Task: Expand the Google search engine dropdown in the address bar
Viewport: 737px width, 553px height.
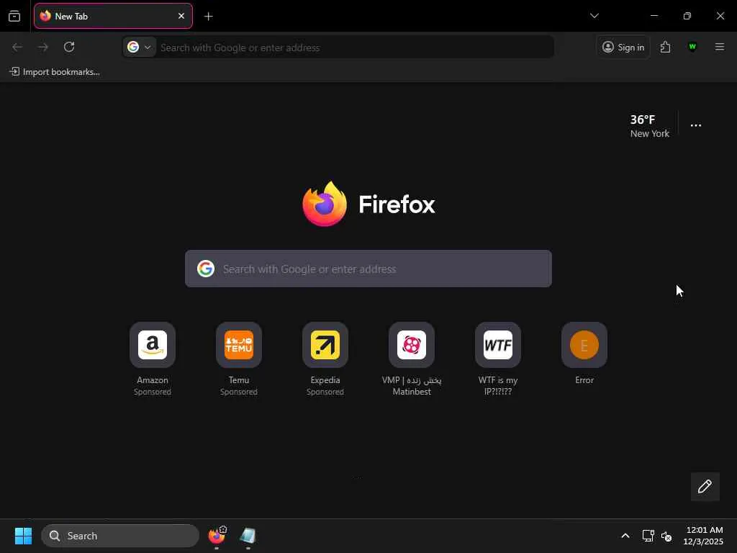Action: (140, 47)
